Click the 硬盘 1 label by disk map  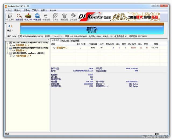coord(10,31)
